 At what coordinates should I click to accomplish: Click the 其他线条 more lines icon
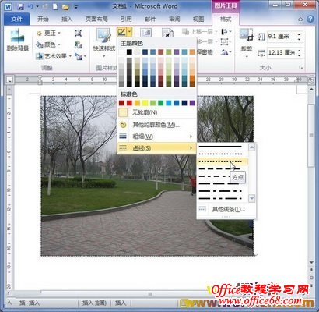(x=202, y=209)
